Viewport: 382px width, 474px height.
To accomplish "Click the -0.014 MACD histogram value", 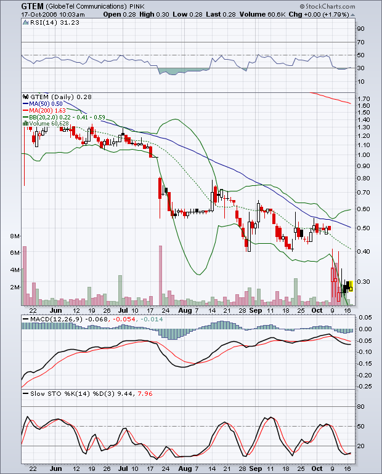I will pos(152,319).
